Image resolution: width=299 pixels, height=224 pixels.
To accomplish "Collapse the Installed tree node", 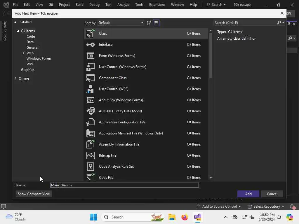I will point(15,22).
